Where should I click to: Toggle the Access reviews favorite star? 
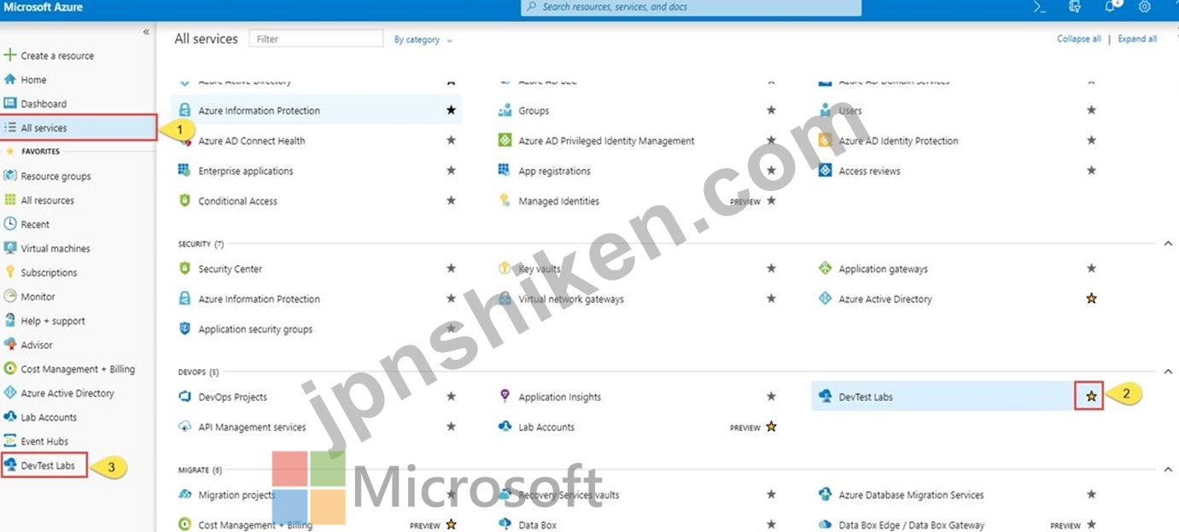[1091, 171]
